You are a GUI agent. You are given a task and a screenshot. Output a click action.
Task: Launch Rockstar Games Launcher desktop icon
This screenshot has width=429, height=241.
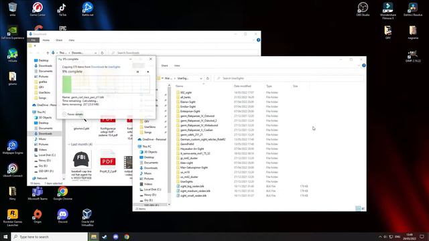click(x=13, y=218)
